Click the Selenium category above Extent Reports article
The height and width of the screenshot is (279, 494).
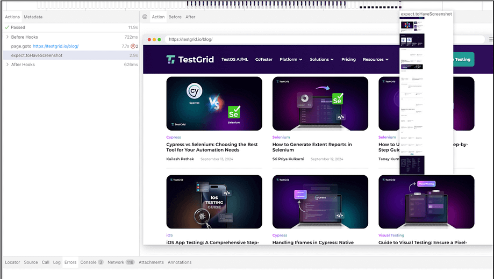(281, 137)
